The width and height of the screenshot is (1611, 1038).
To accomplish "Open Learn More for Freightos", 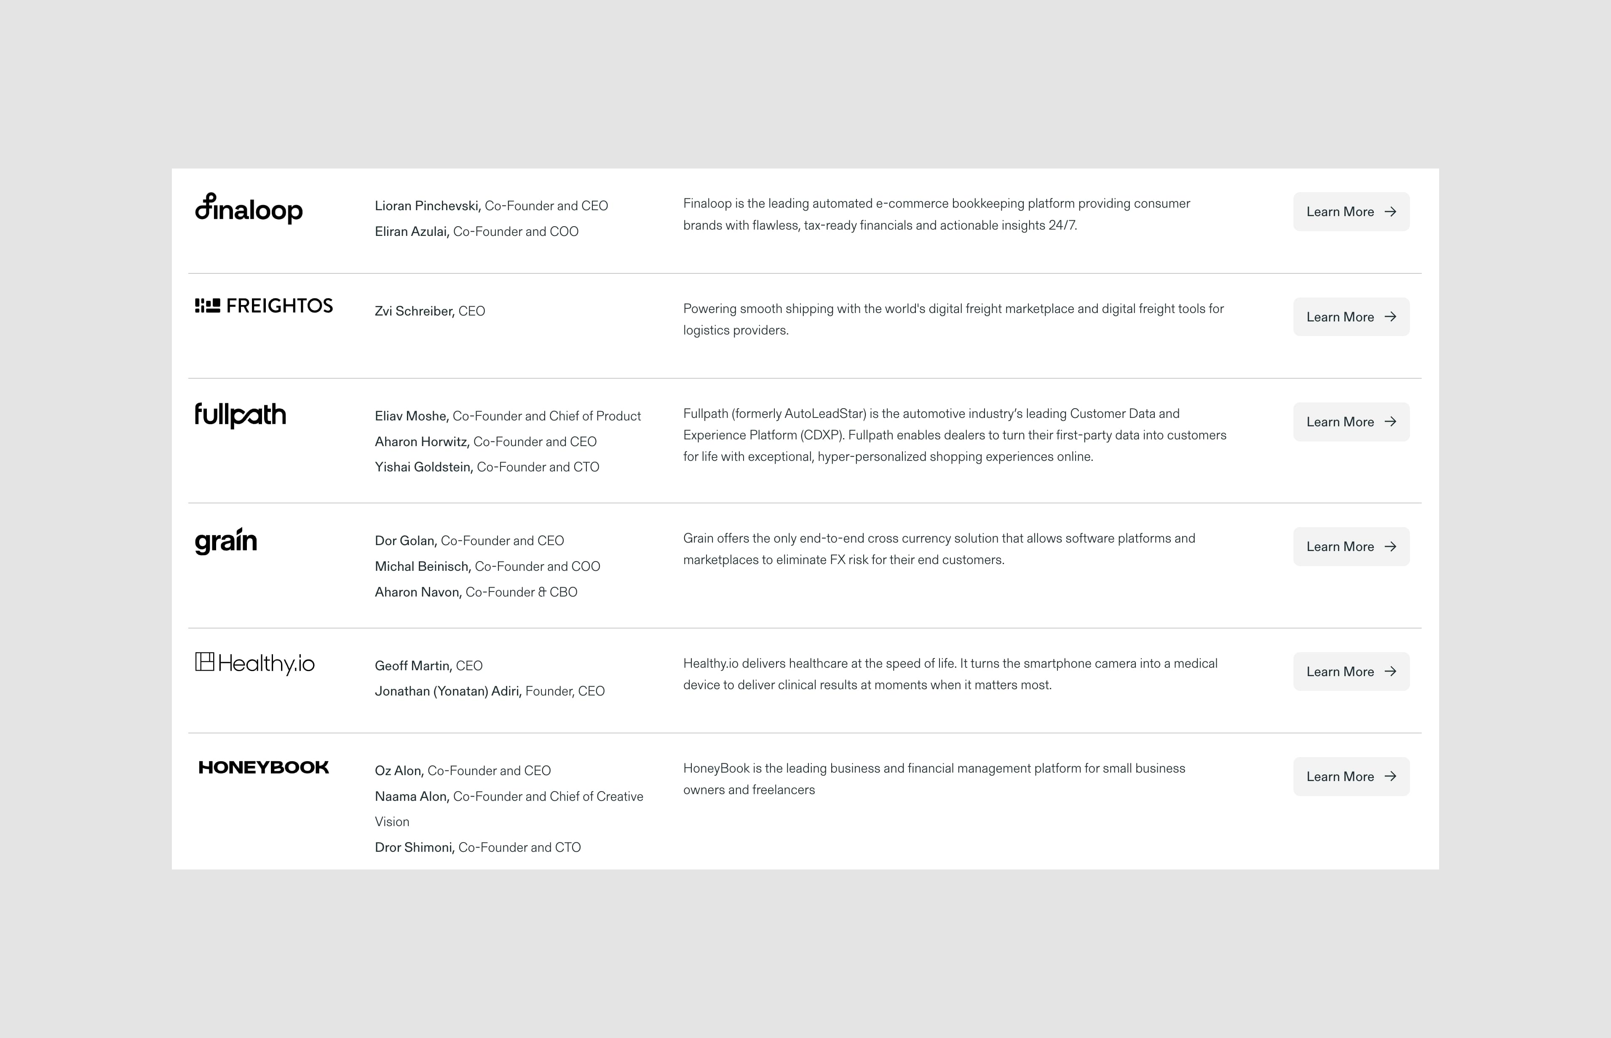I will coord(1350,317).
